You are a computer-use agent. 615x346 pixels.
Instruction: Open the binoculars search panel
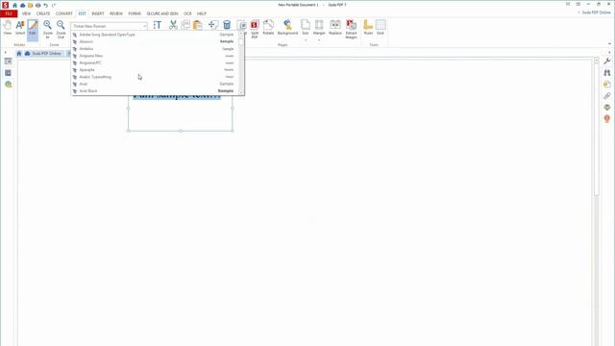606,73
